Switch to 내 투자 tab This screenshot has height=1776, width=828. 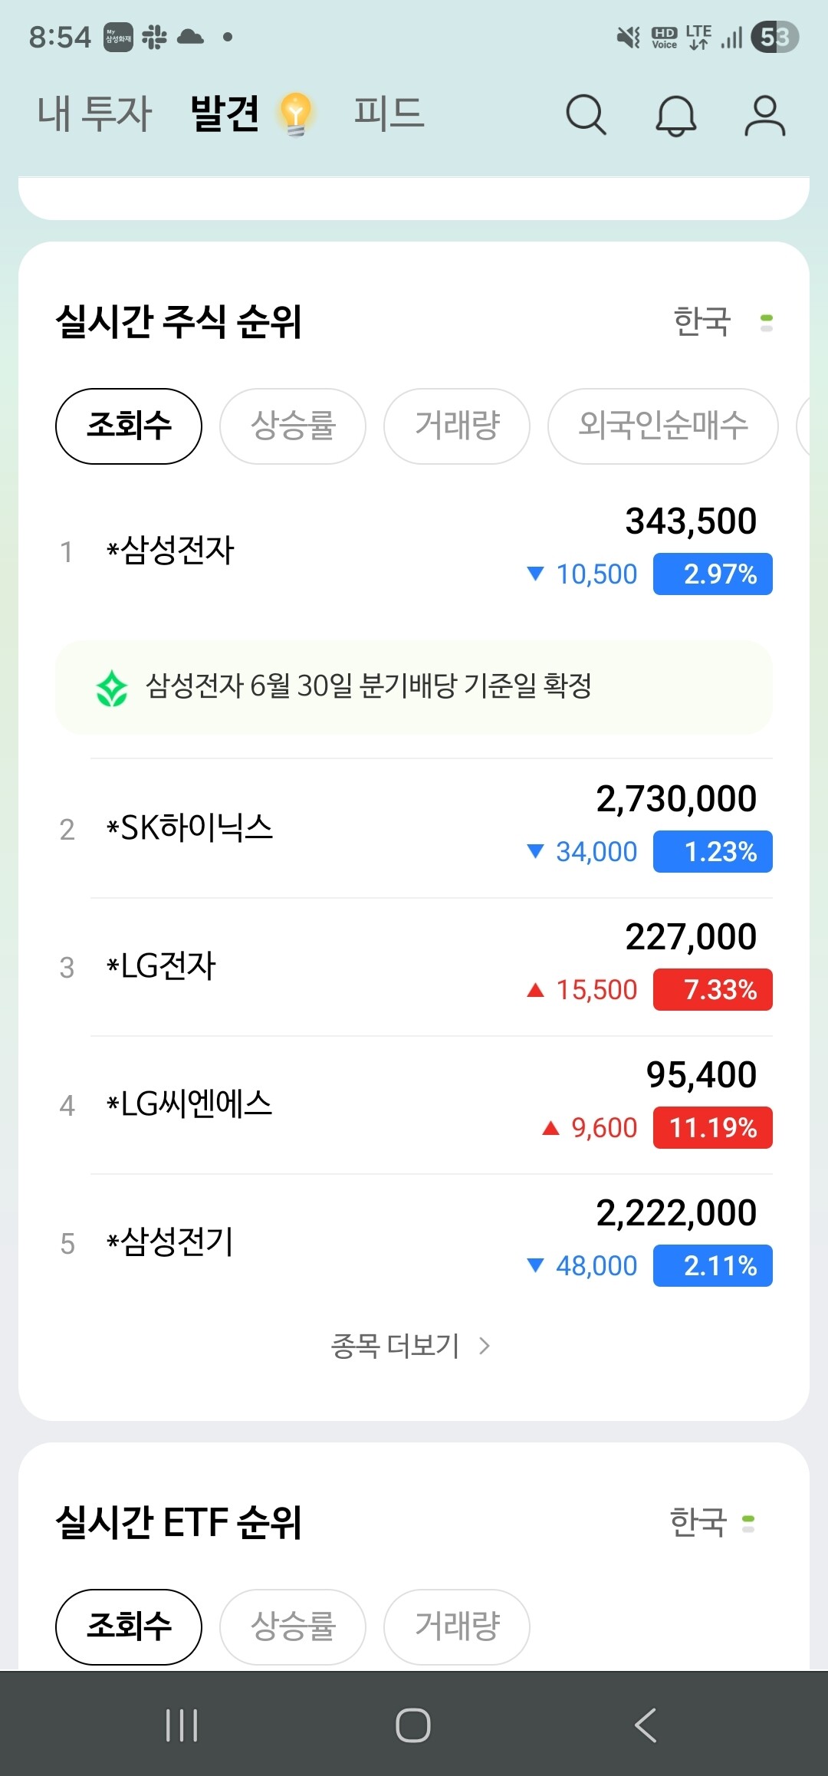pyautogui.click(x=95, y=113)
